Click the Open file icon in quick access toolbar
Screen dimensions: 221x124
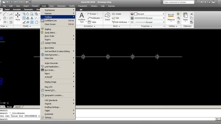(8, 2)
